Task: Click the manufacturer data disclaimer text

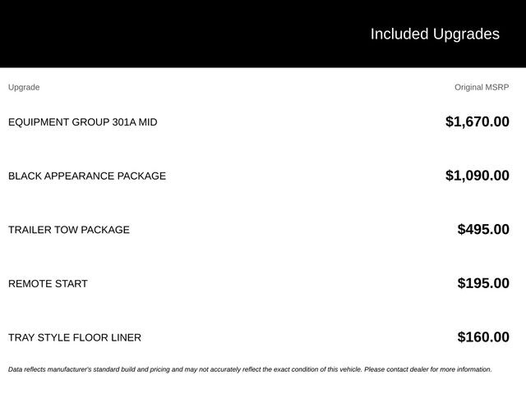Action: pos(250,369)
